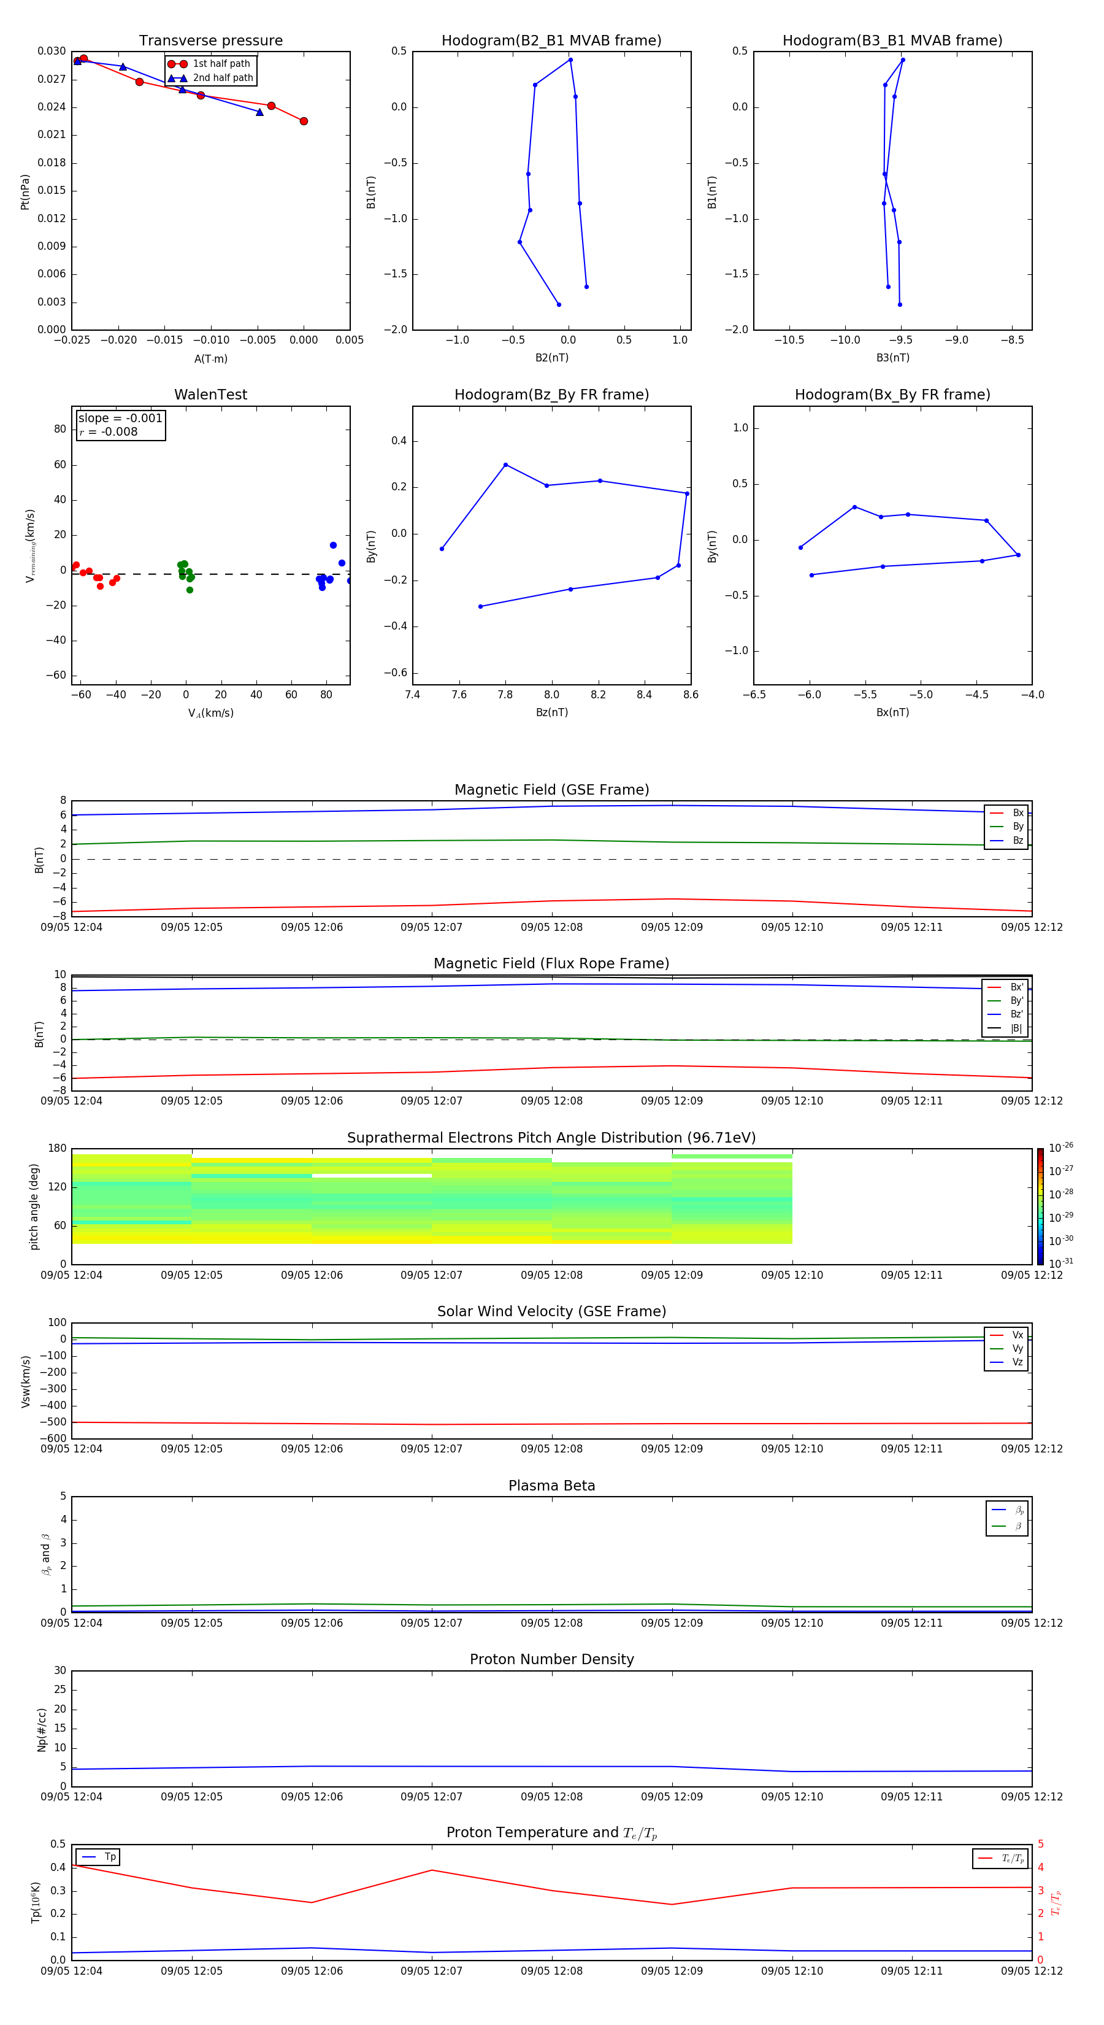The width and height of the screenshot is (1104, 2025).
Task: Click the 'A(T·m)' x-axis label
Action: [x=210, y=358]
